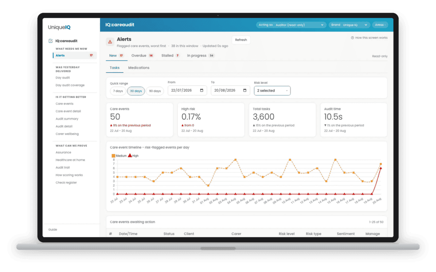This screenshot has width=436, height=272.
Task: Sort by Client column header
Action: (189, 234)
